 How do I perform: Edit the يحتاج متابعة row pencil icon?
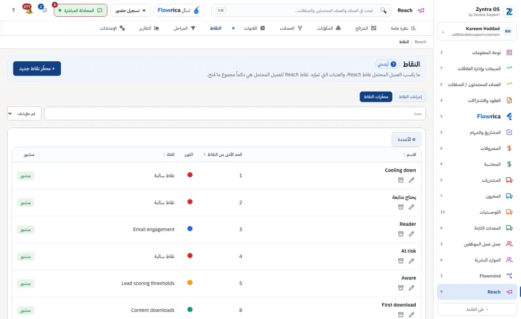411,207
